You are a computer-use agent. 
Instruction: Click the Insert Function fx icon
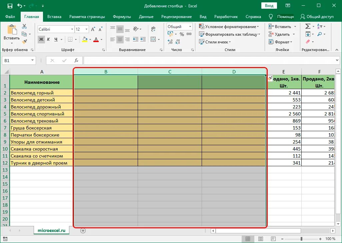76,60
